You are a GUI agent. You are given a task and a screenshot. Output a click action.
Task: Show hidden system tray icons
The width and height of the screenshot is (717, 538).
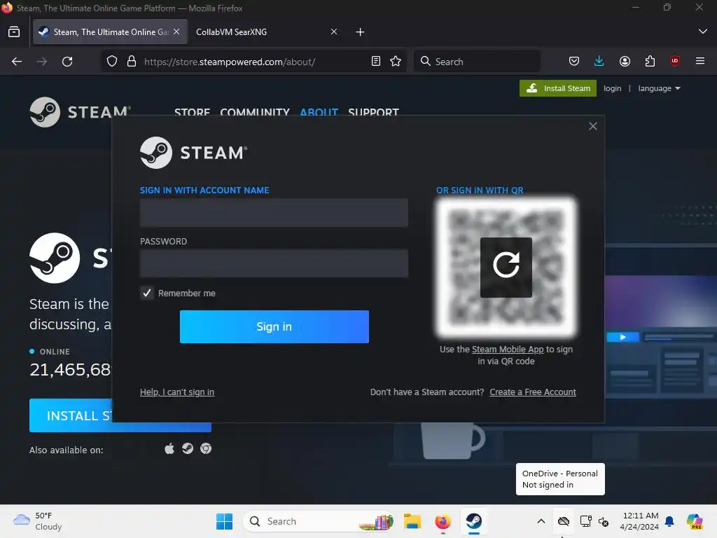pos(541,521)
